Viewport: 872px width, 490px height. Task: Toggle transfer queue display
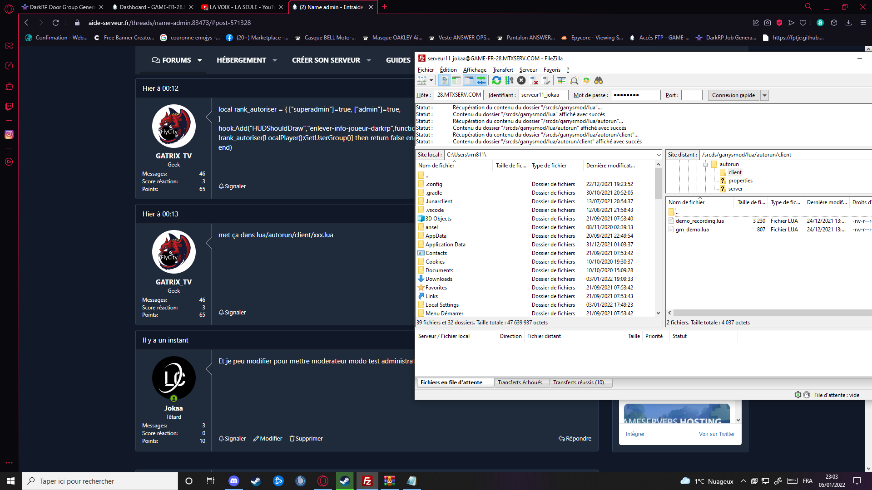click(x=481, y=80)
